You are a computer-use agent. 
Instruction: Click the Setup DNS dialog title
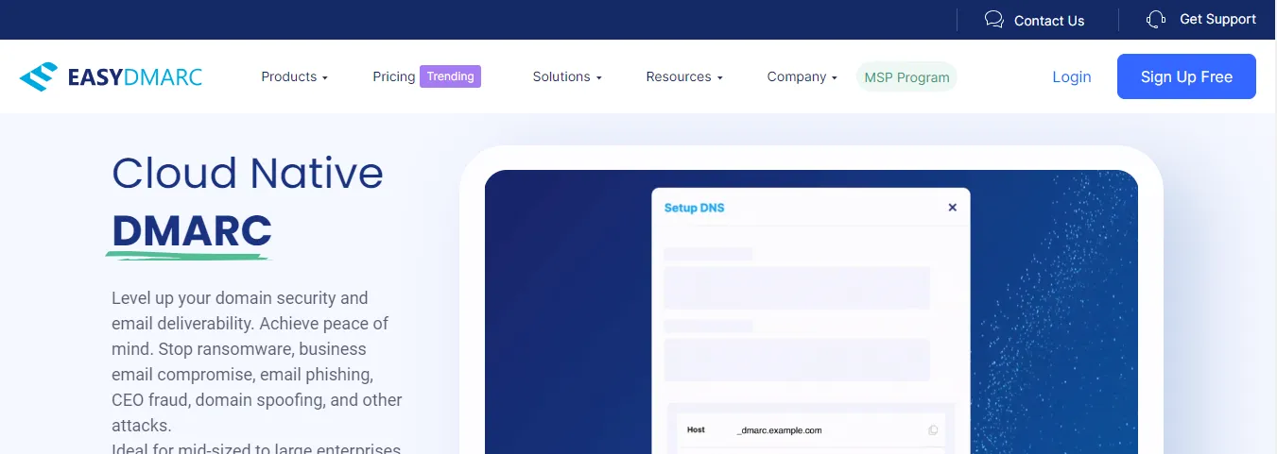(695, 208)
